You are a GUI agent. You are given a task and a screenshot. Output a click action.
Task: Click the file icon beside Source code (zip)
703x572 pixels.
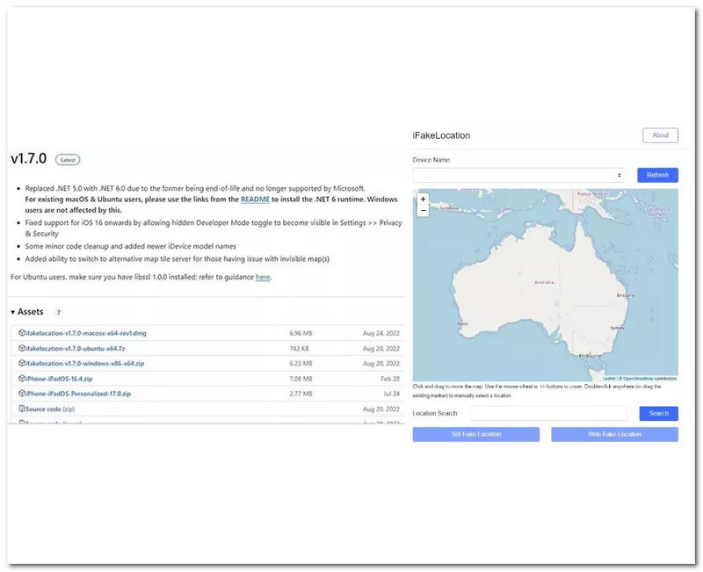click(21, 409)
